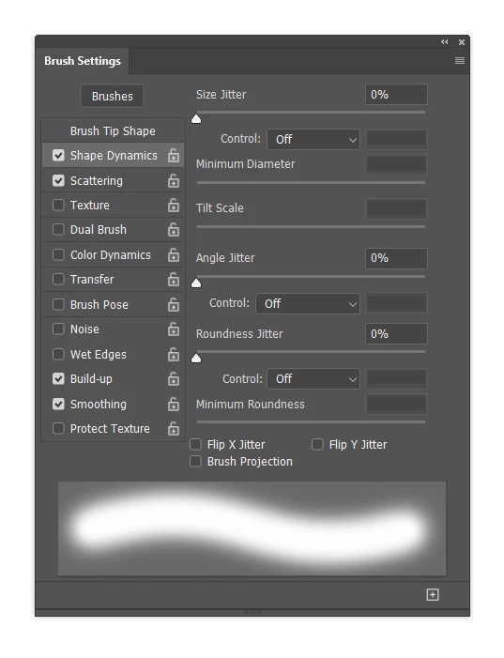Click the create new brush icon

pyautogui.click(x=433, y=594)
